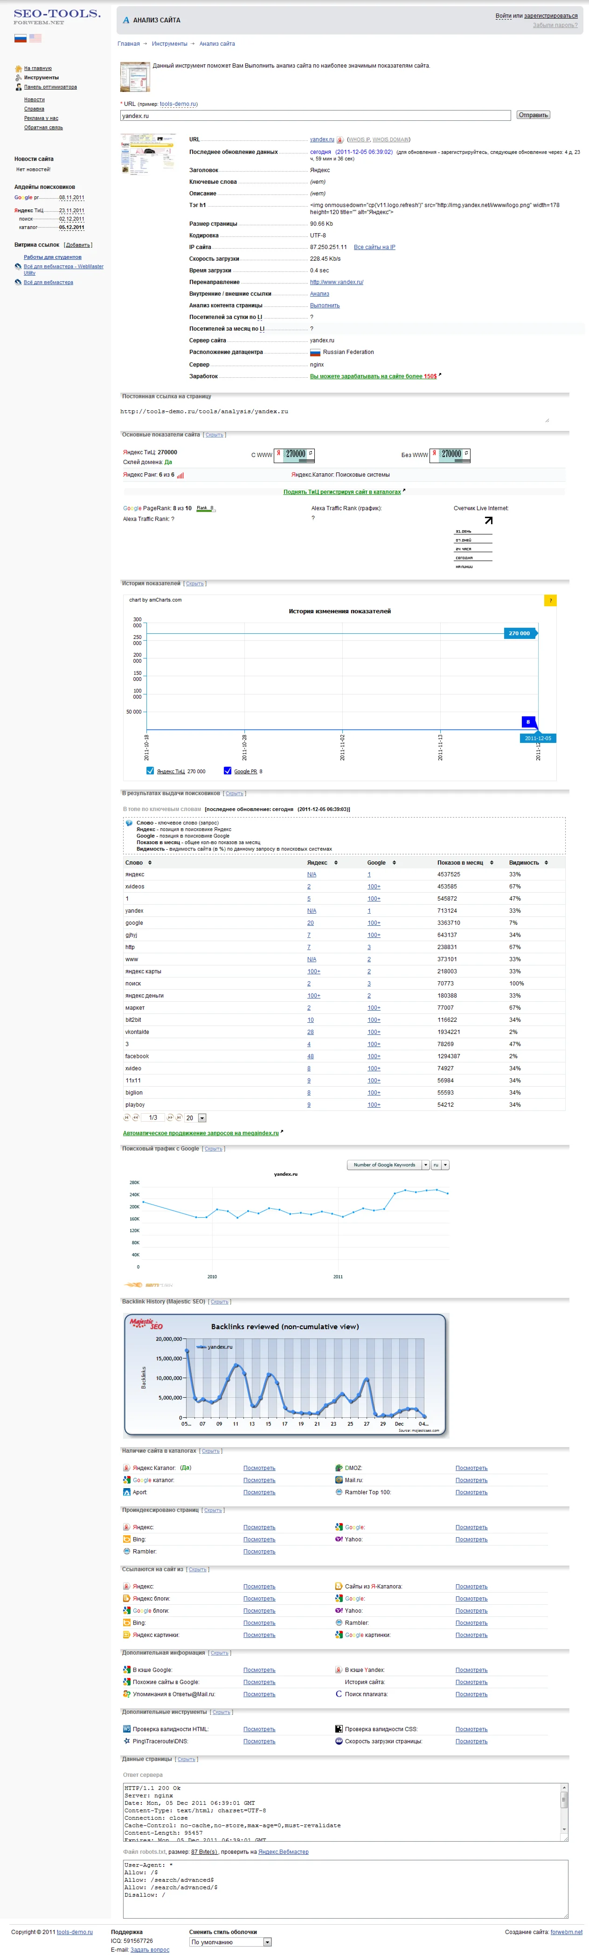Click the Yandex Rank bars icon
Image resolution: width=589 pixels, height=1955 pixels.
[x=180, y=475]
